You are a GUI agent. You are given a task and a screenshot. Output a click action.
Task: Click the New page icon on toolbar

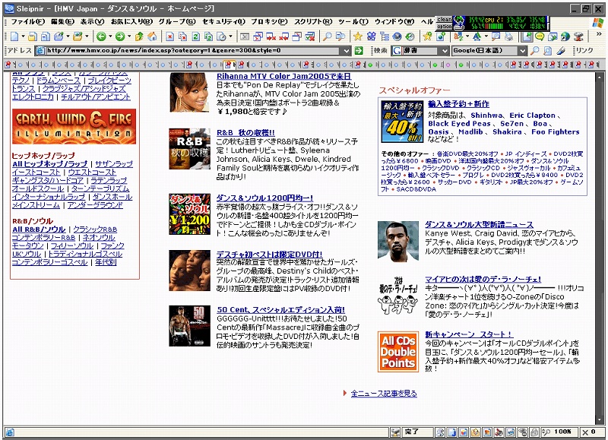coord(14,36)
